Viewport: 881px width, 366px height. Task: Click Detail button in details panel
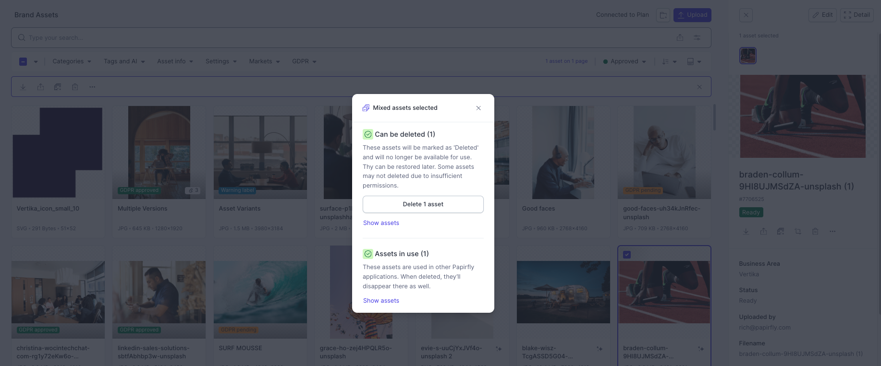pyautogui.click(x=857, y=15)
